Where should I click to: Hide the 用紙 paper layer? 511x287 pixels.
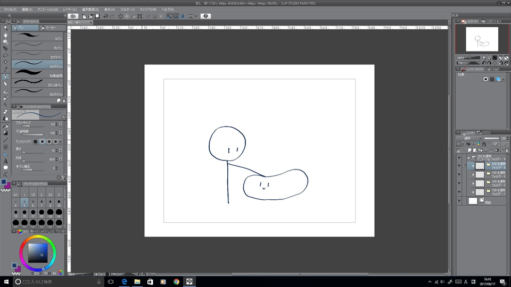coord(459,201)
